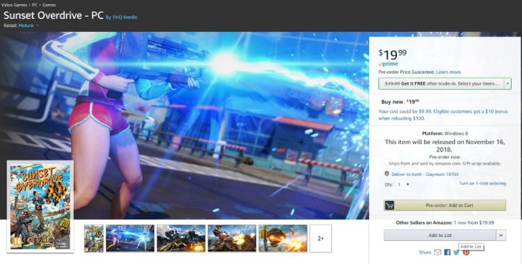The width and height of the screenshot is (522, 264).
Task: Click the prime badge under the price
Action: click(x=388, y=64)
